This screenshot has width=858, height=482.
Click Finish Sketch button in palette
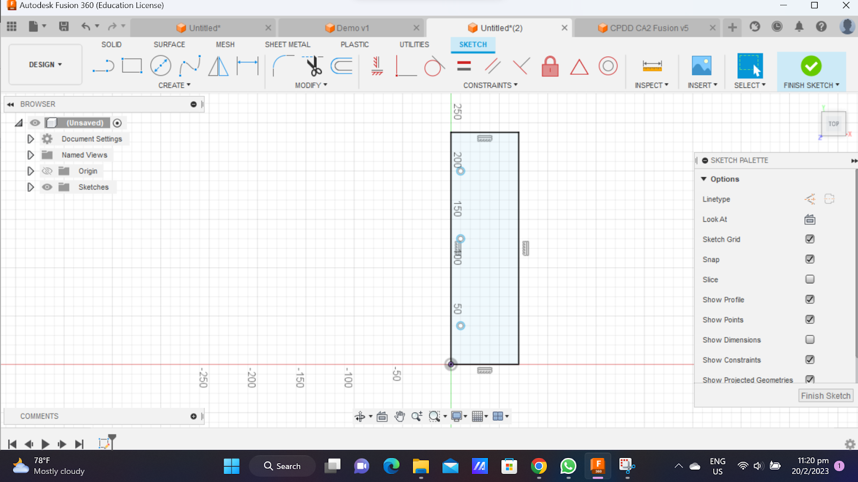[x=826, y=396]
